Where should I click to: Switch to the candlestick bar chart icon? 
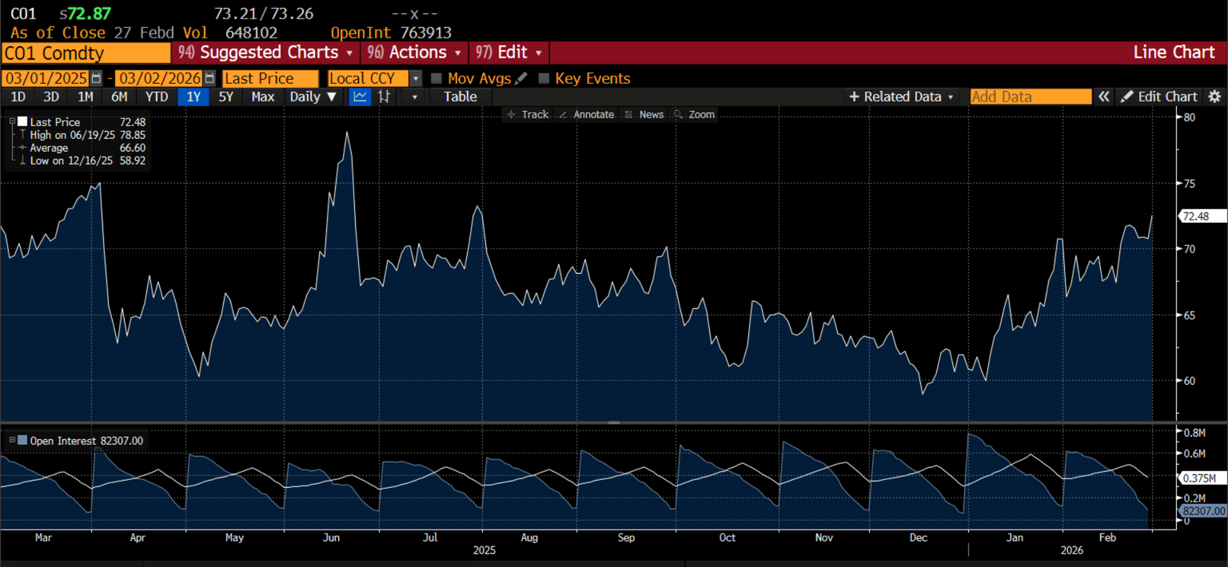(x=385, y=97)
